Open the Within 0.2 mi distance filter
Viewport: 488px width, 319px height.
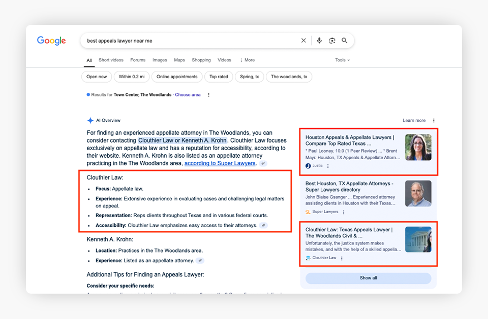pyautogui.click(x=132, y=77)
